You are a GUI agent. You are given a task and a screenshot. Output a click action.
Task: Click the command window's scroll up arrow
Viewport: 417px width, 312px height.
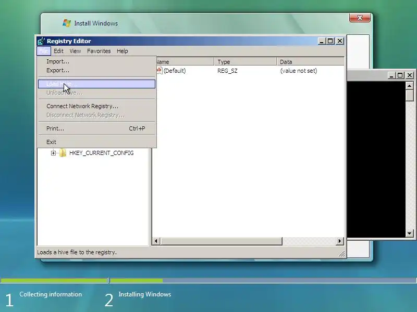[410, 86]
